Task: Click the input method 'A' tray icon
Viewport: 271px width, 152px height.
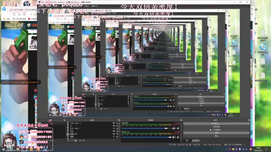Action: (x=247, y=149)
